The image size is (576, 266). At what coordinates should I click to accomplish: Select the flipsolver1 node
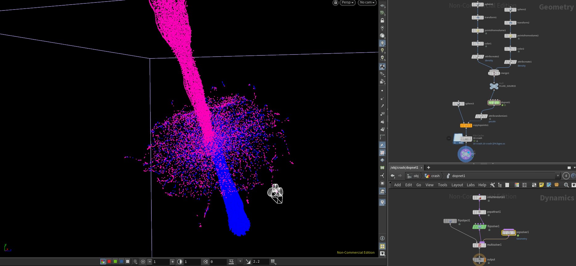(x=479, y=227)
